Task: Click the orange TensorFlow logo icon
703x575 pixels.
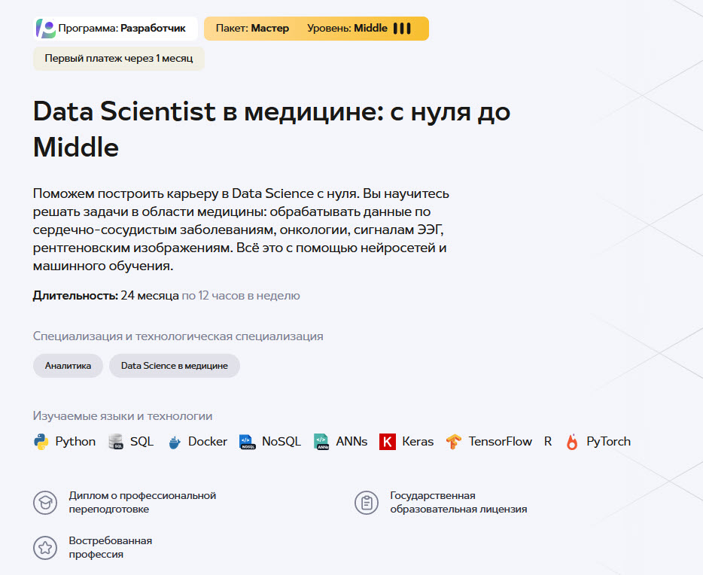Action: (x=453, y=442)
